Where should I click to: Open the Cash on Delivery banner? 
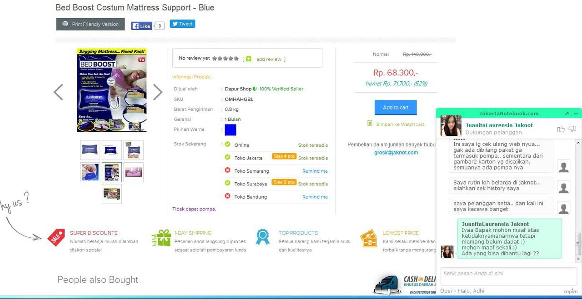pyautogui.click(x=405, y=285)
